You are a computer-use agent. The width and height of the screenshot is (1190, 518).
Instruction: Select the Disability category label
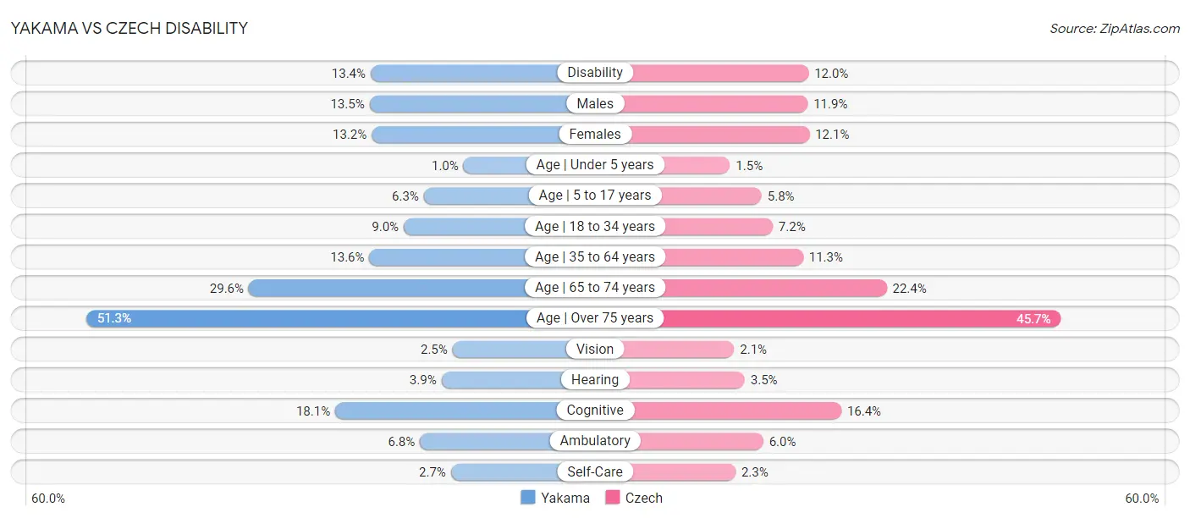click(x=595, y=73)
